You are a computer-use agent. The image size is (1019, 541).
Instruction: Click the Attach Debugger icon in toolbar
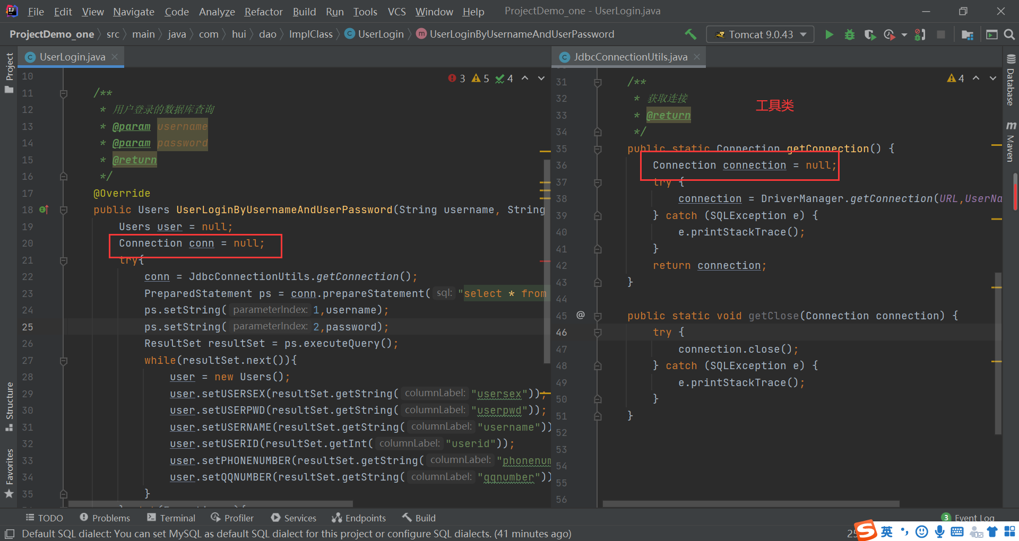pos(920,34)
